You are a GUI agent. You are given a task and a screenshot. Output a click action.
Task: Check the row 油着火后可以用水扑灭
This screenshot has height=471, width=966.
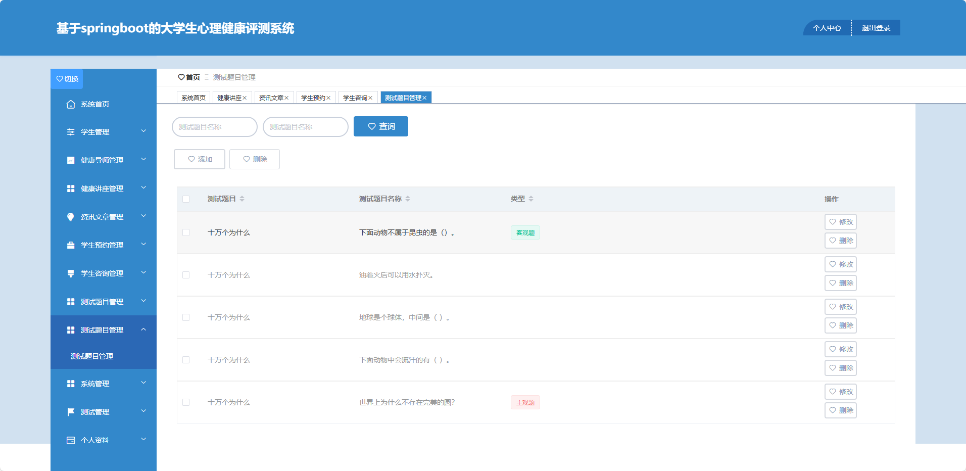(186, 275)
